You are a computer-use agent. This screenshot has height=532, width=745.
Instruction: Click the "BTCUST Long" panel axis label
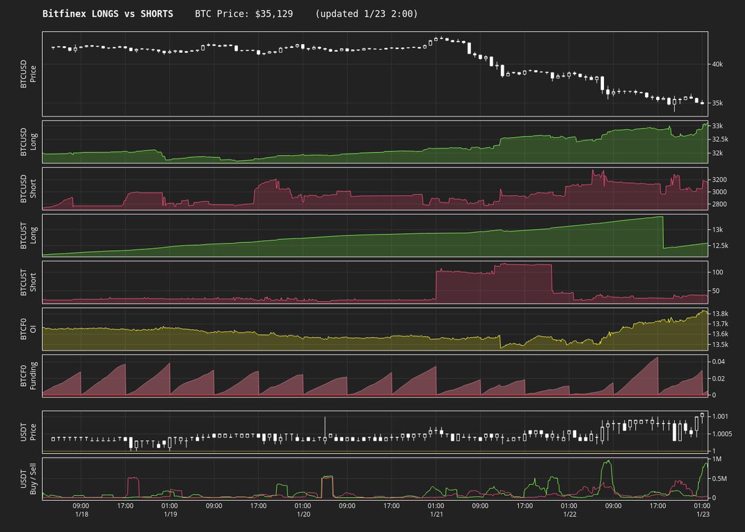point(29,235)
